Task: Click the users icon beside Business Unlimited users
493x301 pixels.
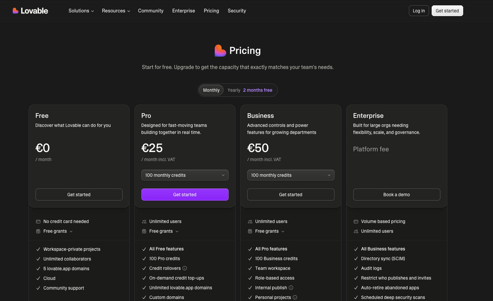Action: pos(250,222)
